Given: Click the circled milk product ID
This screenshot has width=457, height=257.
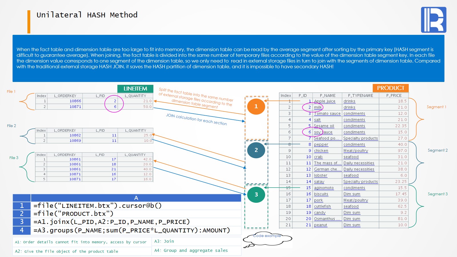Looking at the screenshot, I should click(310, 107).
